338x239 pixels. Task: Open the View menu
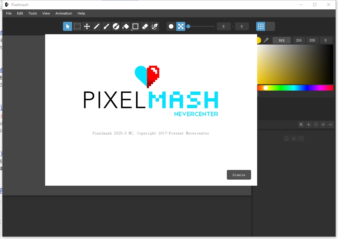point(46,13)
